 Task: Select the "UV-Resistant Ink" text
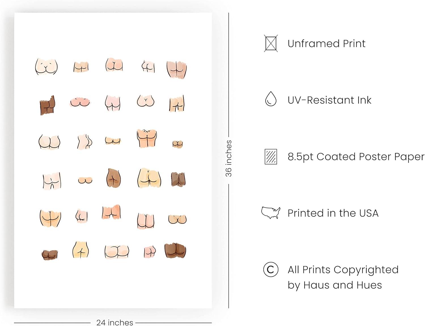click(x=329, y=100)
